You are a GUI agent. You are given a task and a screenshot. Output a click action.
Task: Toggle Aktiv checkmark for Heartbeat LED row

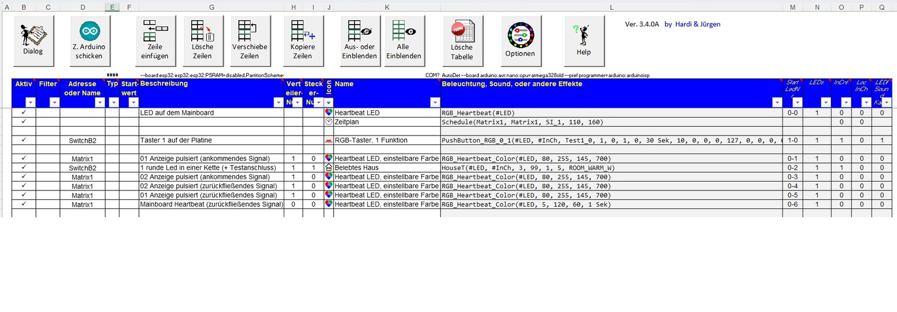coord(24,113)
